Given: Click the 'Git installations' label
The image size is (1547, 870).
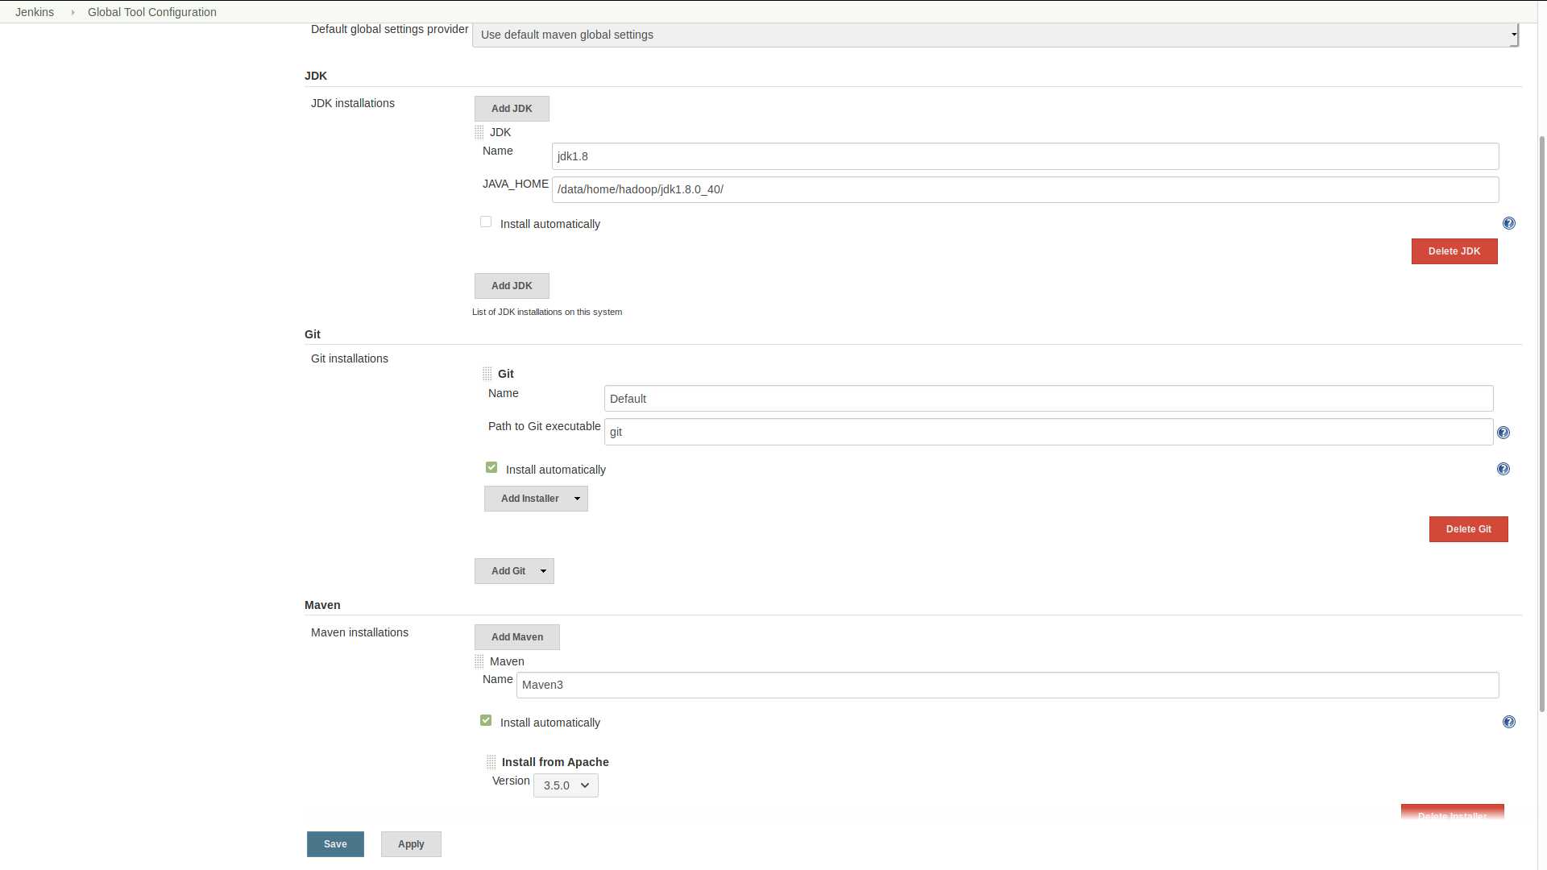Looking at the screenshot, I should (x=350, y=358).
